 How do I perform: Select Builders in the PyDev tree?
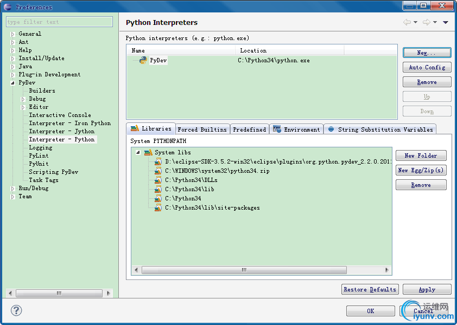[42, 90]
